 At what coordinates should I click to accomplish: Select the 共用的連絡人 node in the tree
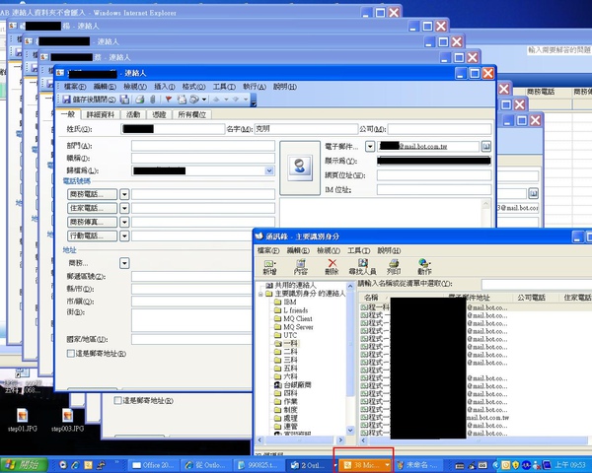(291, 285)
